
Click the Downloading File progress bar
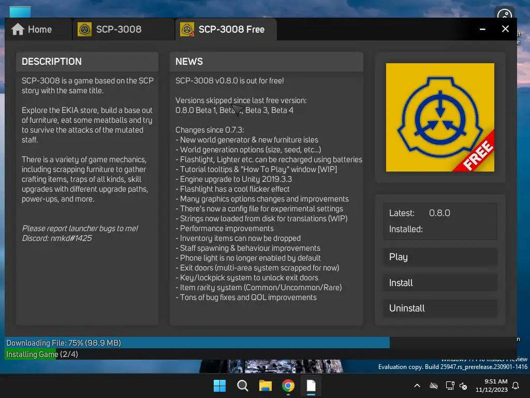point(261,343)
